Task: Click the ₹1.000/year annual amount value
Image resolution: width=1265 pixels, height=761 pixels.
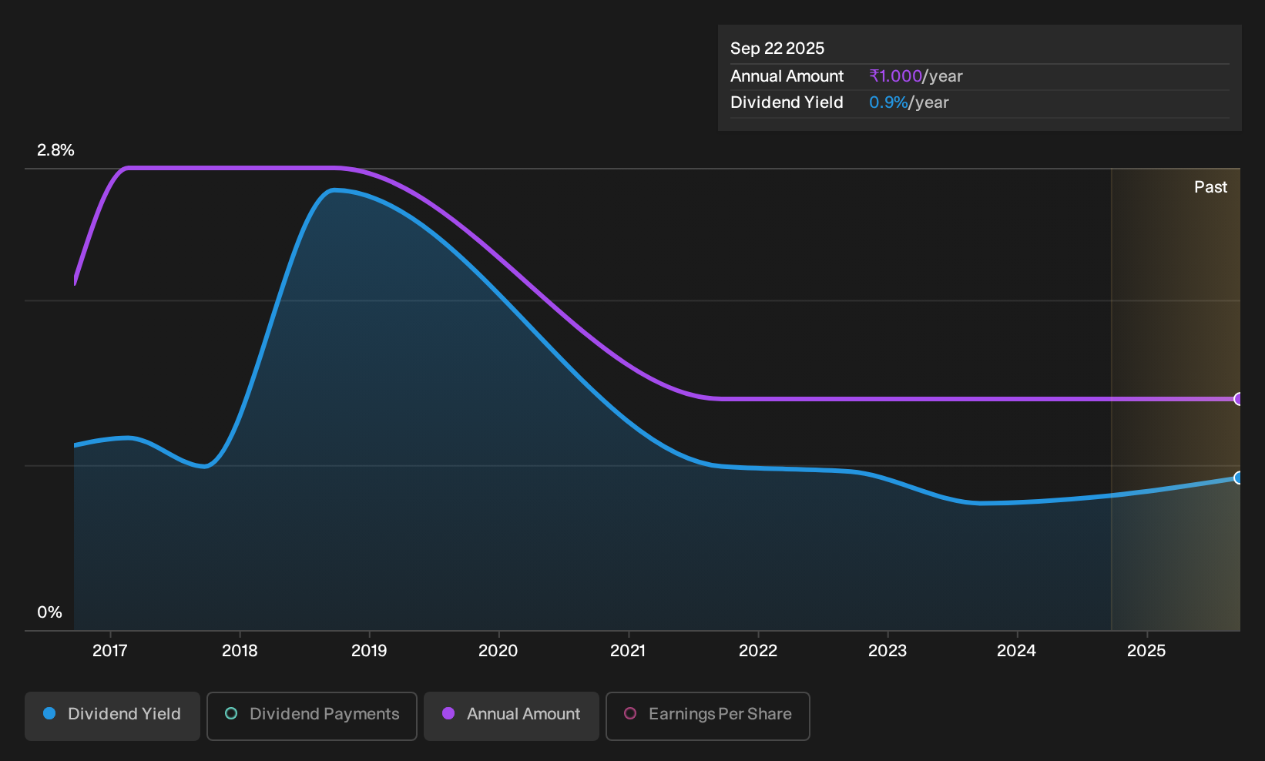Action: point(916,76)
